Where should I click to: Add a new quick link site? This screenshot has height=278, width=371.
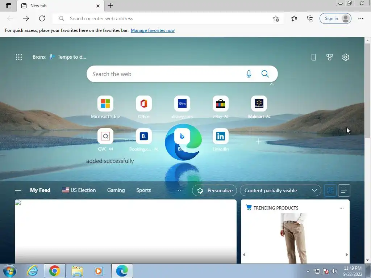pos(259,142)
